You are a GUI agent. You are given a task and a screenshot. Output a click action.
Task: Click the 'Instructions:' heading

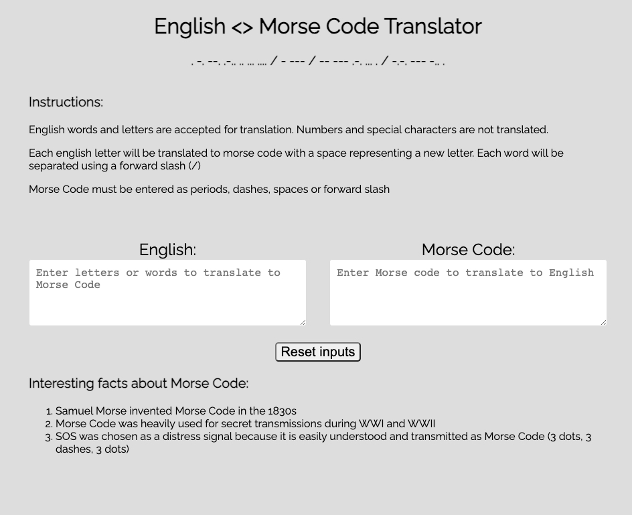tap(66, 102)
